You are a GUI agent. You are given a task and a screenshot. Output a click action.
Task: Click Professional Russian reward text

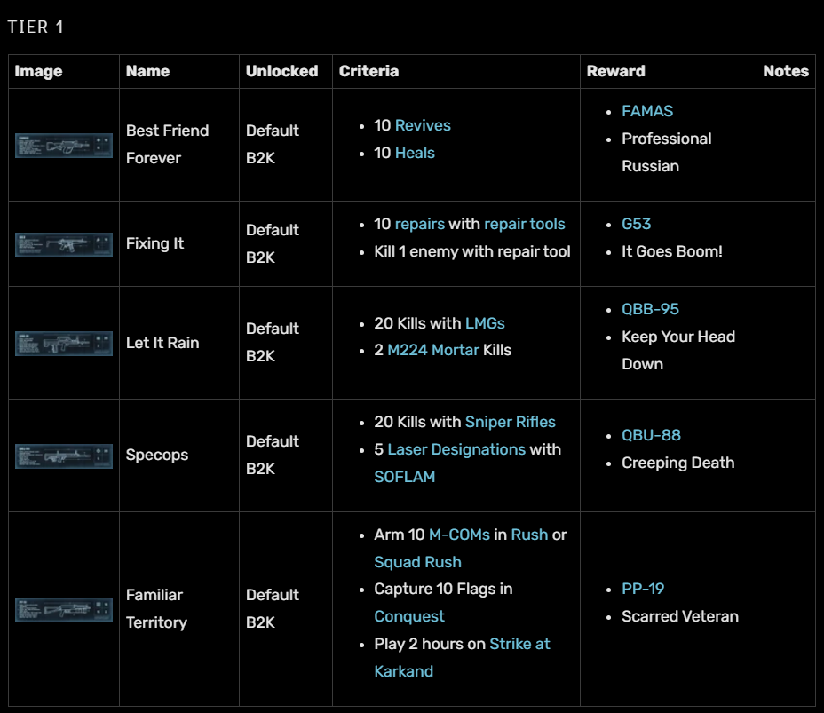(666, 153)
